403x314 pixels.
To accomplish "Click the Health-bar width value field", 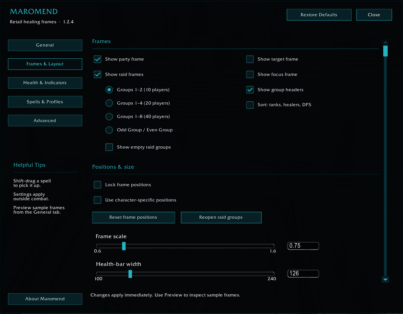I will tap(303, 274).
